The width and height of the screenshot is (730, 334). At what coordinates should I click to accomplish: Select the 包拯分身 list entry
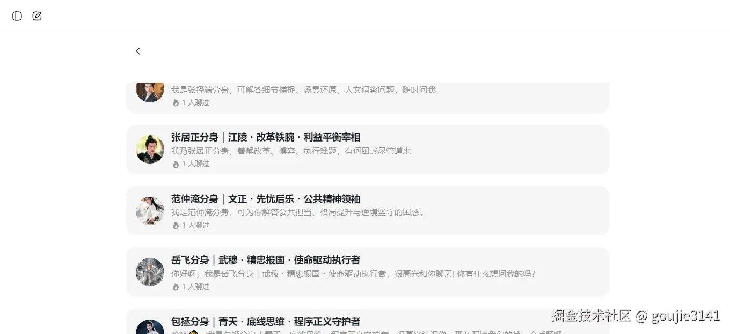[x=367, y=321]
